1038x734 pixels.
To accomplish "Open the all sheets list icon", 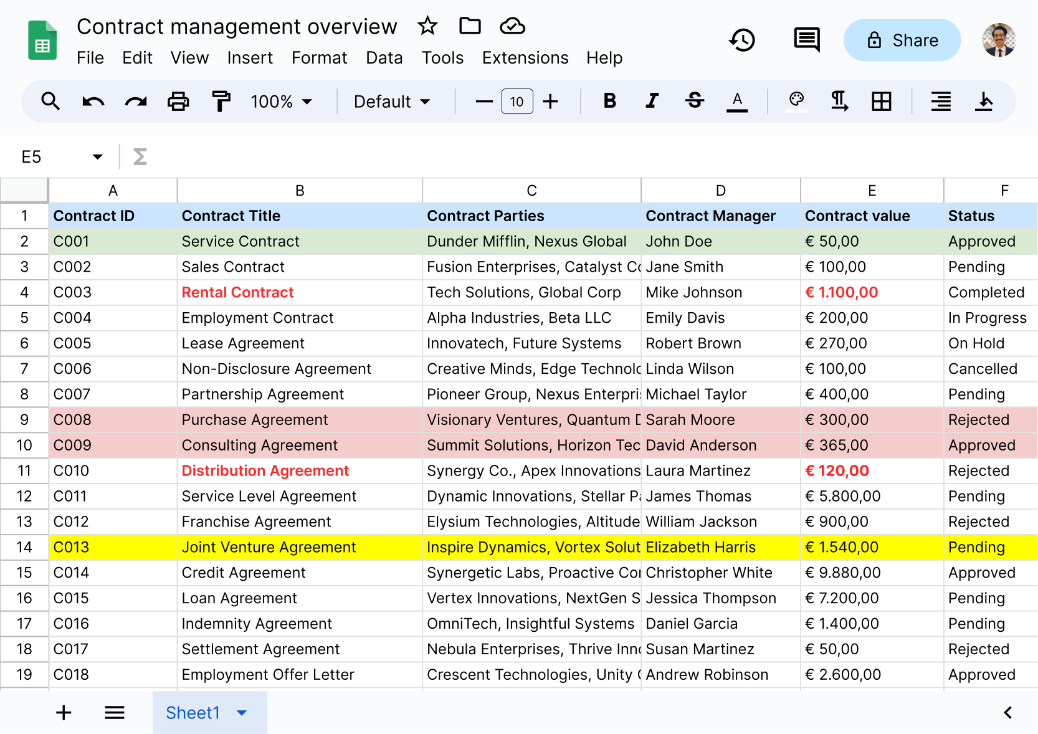I will [x=115, y=713].
